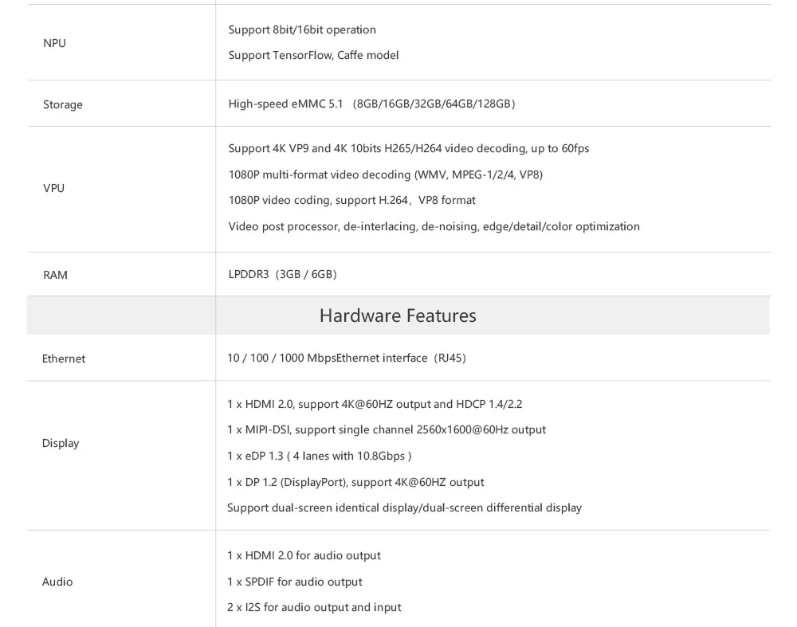Click the Video post processor line

point(434,226)
